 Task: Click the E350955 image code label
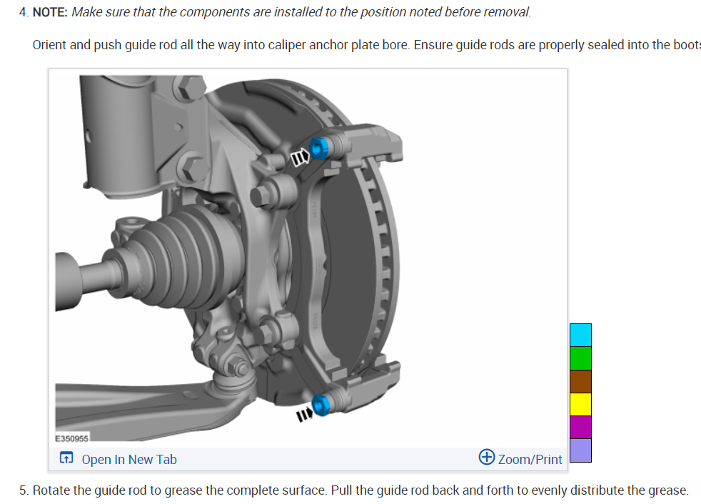point(71,438)
